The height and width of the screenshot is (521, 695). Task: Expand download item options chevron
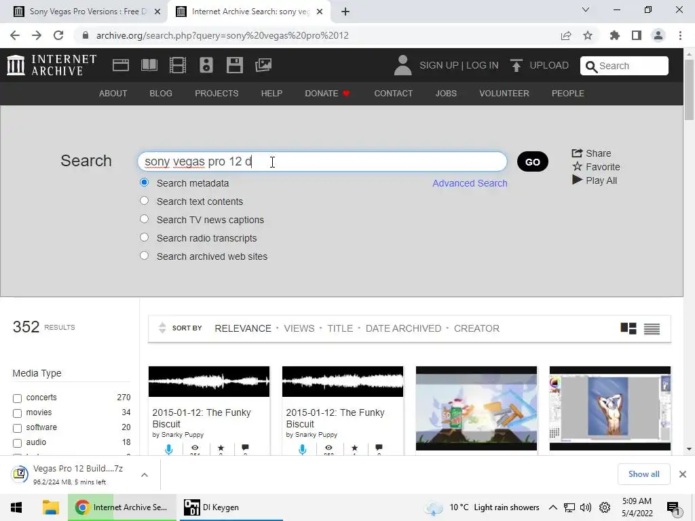tap(145, 475)
